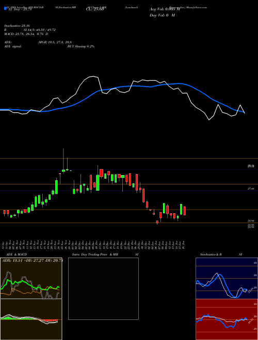Screen dimensions: 258x340
Task: Click the 'Stochastics: 23.16' reading
Action: point(17,26)
